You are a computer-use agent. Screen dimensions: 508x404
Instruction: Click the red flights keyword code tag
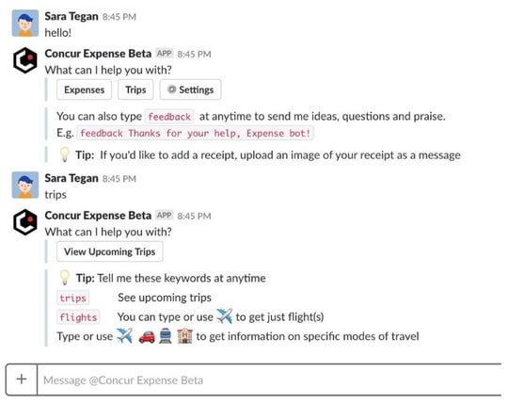[78, 317]
